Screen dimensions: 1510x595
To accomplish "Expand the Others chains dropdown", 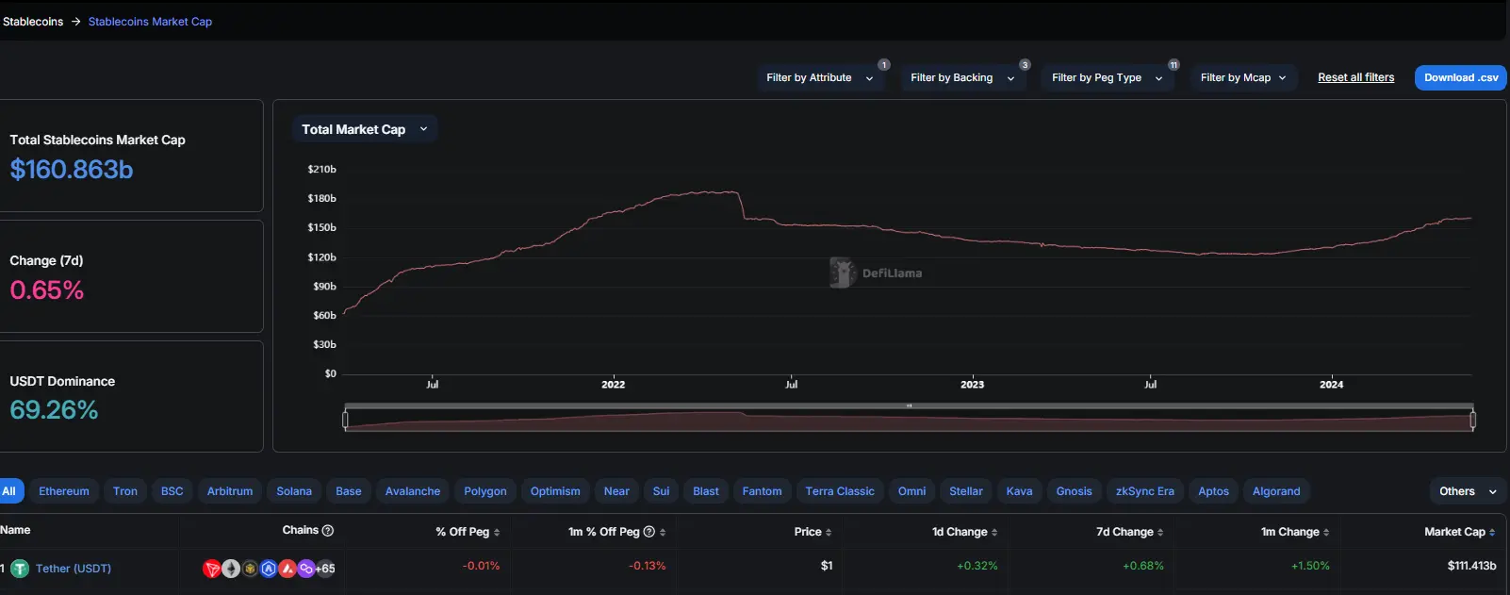I will (1468, 491).
